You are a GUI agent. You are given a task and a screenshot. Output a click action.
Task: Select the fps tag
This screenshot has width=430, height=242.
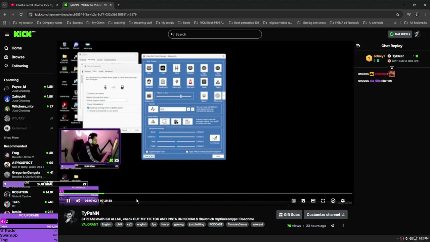[x=154, y=224]
